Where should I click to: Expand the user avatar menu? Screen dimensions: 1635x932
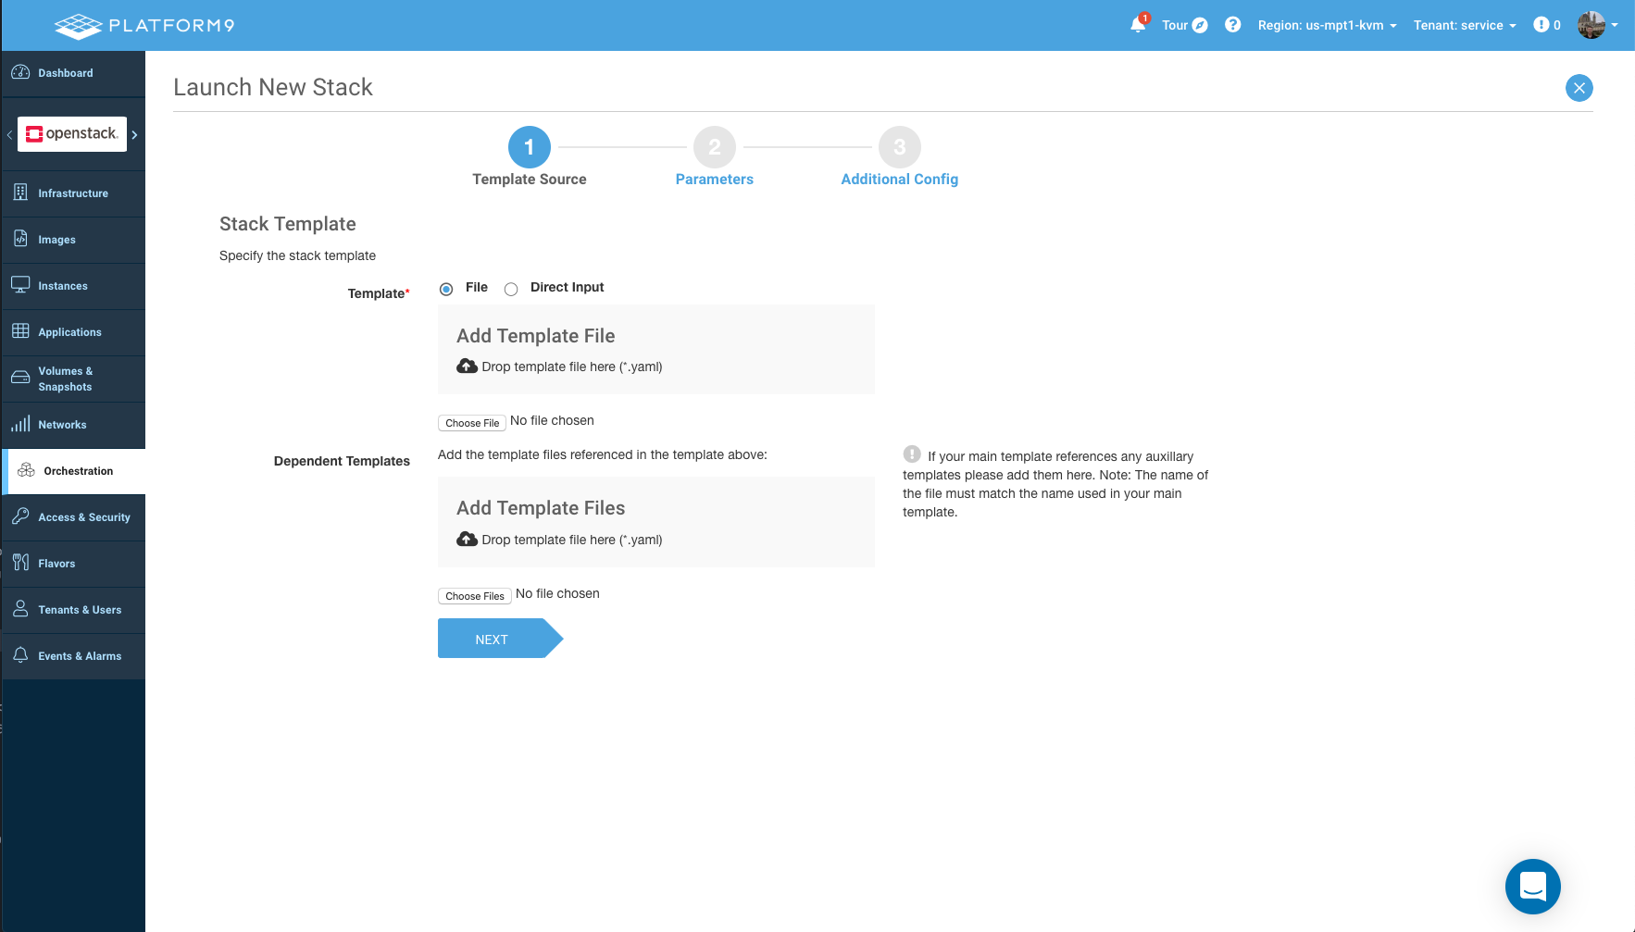(1597, 25)
